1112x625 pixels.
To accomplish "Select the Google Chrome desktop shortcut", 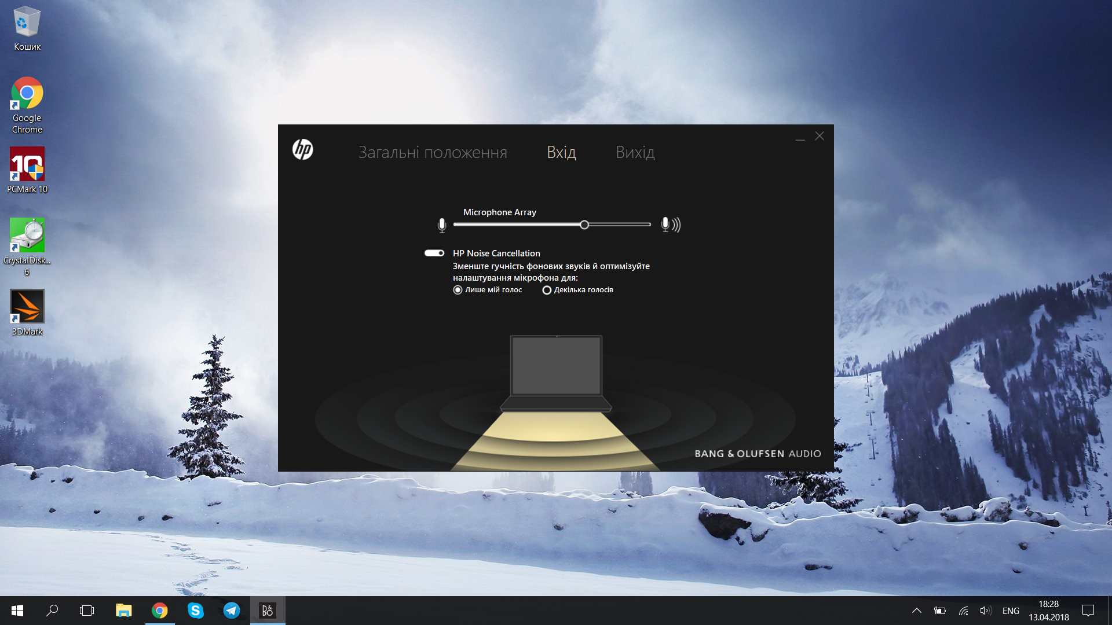I will coord(27,106).
